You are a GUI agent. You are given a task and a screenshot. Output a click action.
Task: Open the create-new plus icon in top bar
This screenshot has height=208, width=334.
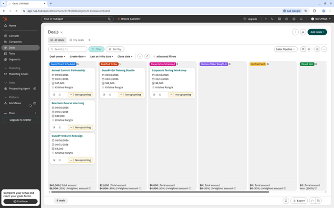point(266,19)
